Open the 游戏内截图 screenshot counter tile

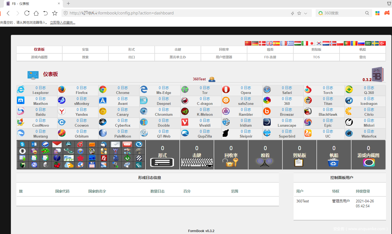tap(368, 155)
